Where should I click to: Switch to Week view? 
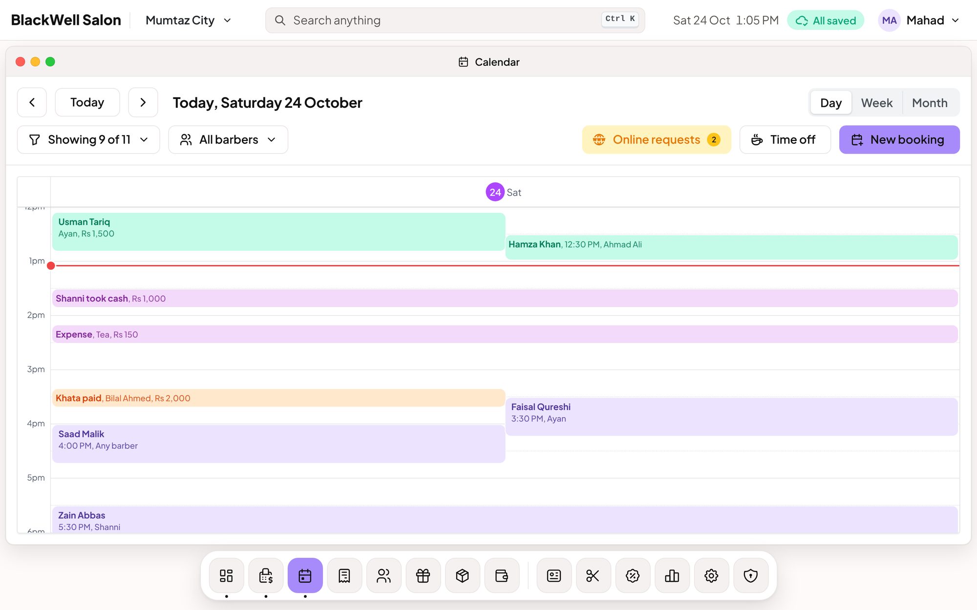(x=876, y=102)
